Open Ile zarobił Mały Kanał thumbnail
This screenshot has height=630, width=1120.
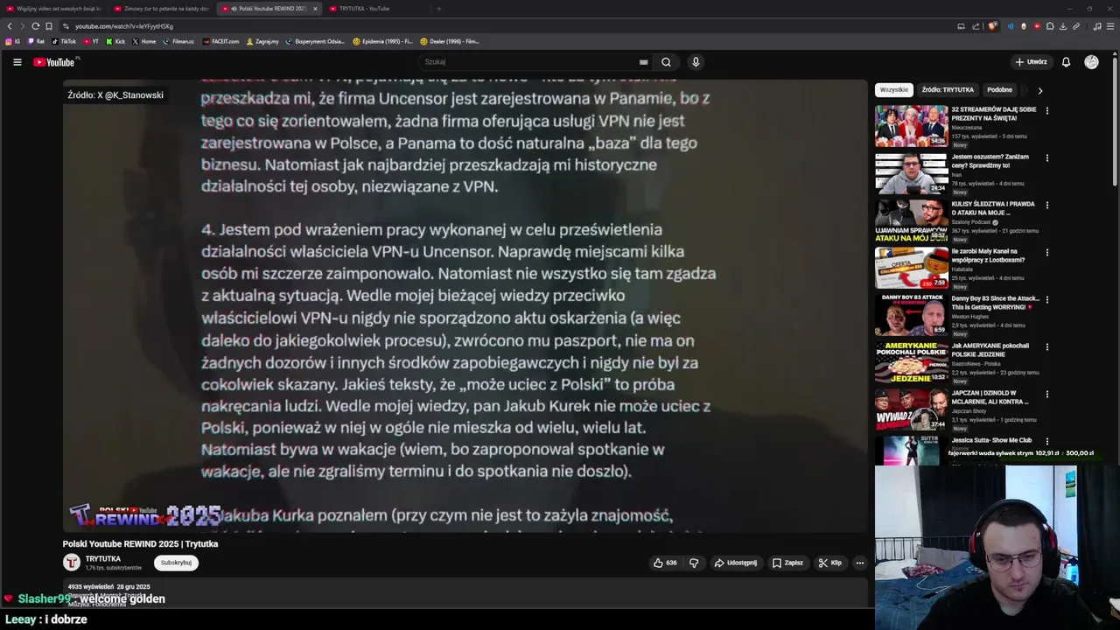911,268
